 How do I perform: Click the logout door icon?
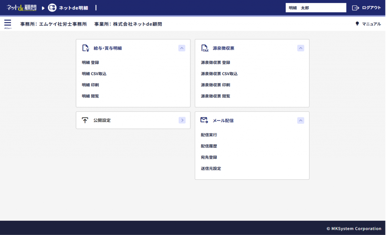pyautogui.click(x=355, y=8)
